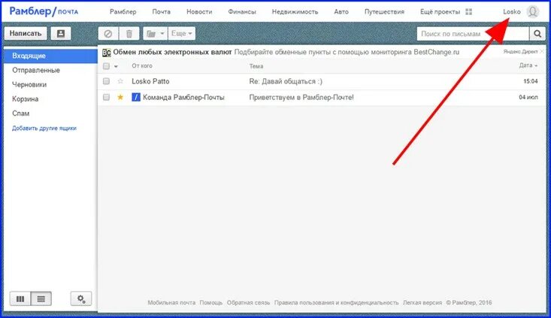Screen dimensions: 551x318
Task: Open Правила пользования и конфиденциальность link
Action: pyautogui.click(x=337, y=302)
